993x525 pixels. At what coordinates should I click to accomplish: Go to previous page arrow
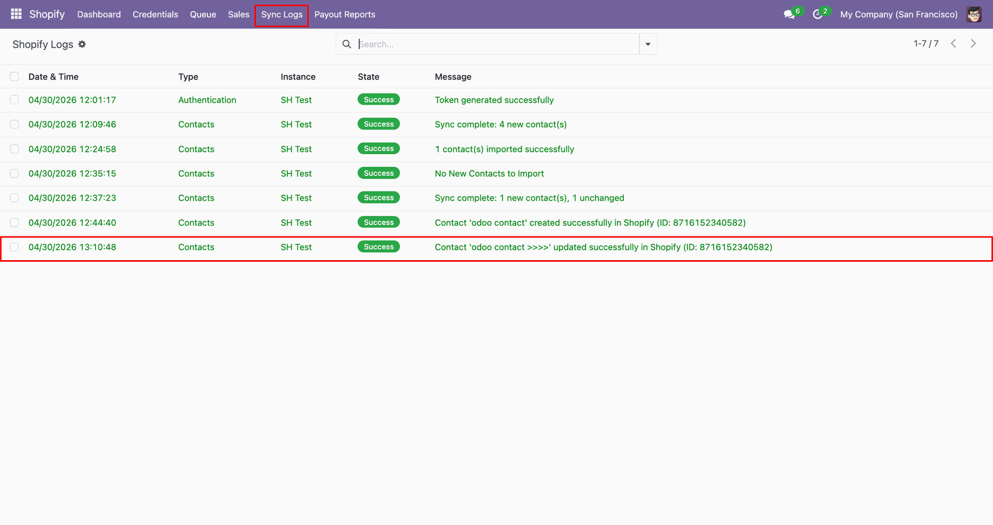pos(953,44)
